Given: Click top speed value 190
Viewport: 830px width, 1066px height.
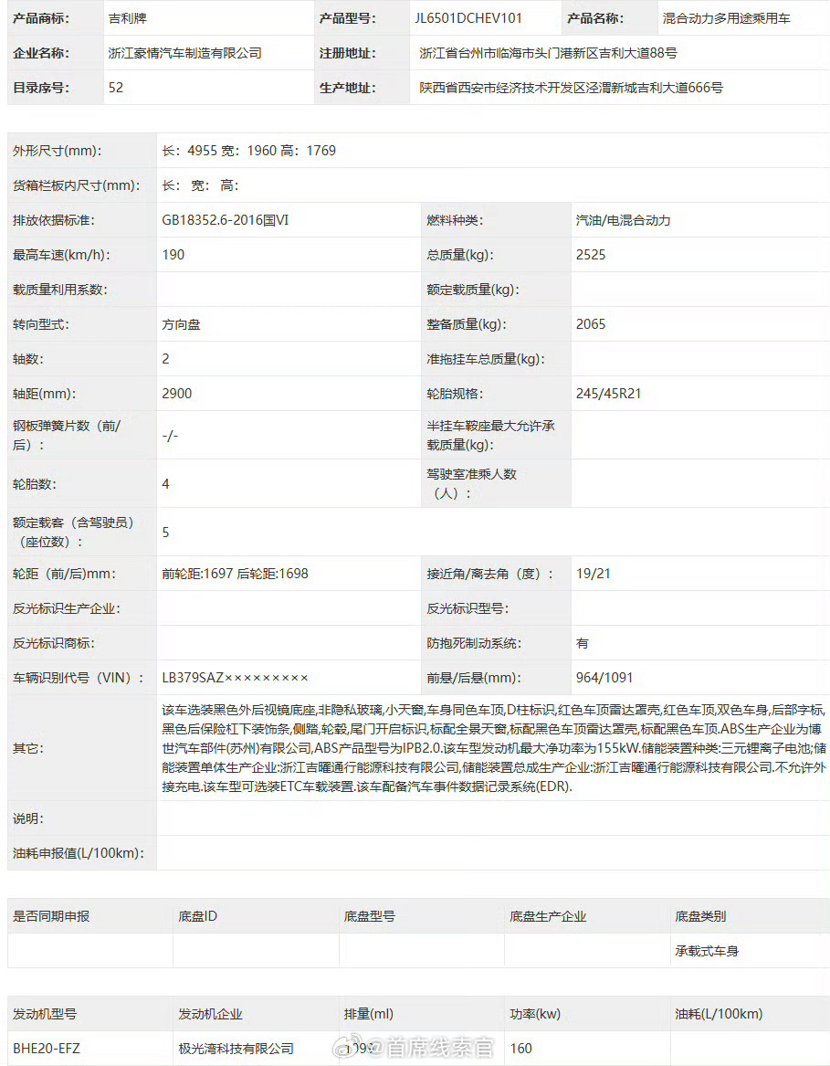Looking at the screenshot, I should (x=173, y=255).
